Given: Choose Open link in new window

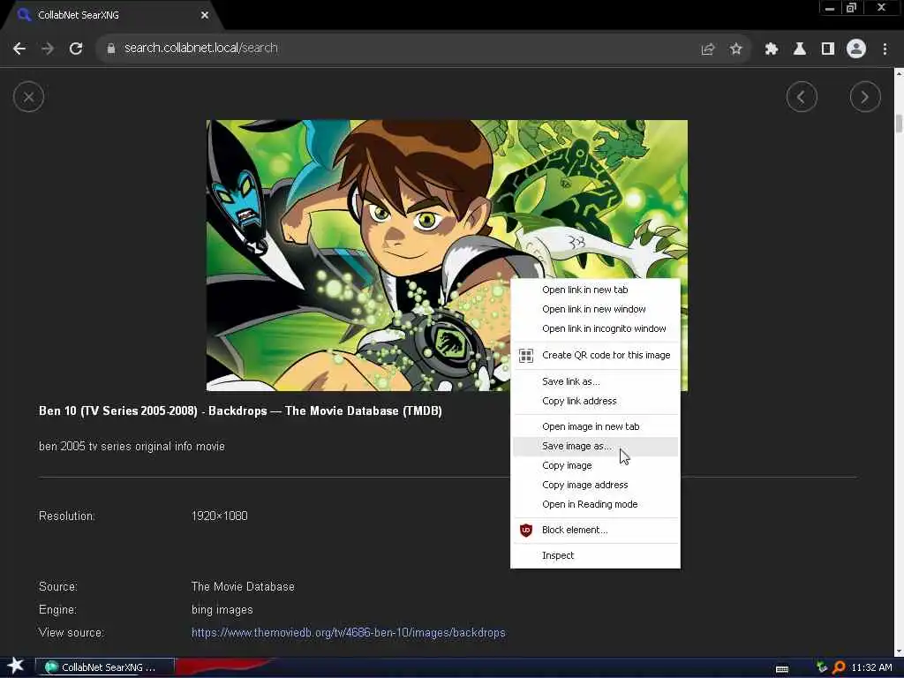Looking at the screenshot, I should pos(595,310).
